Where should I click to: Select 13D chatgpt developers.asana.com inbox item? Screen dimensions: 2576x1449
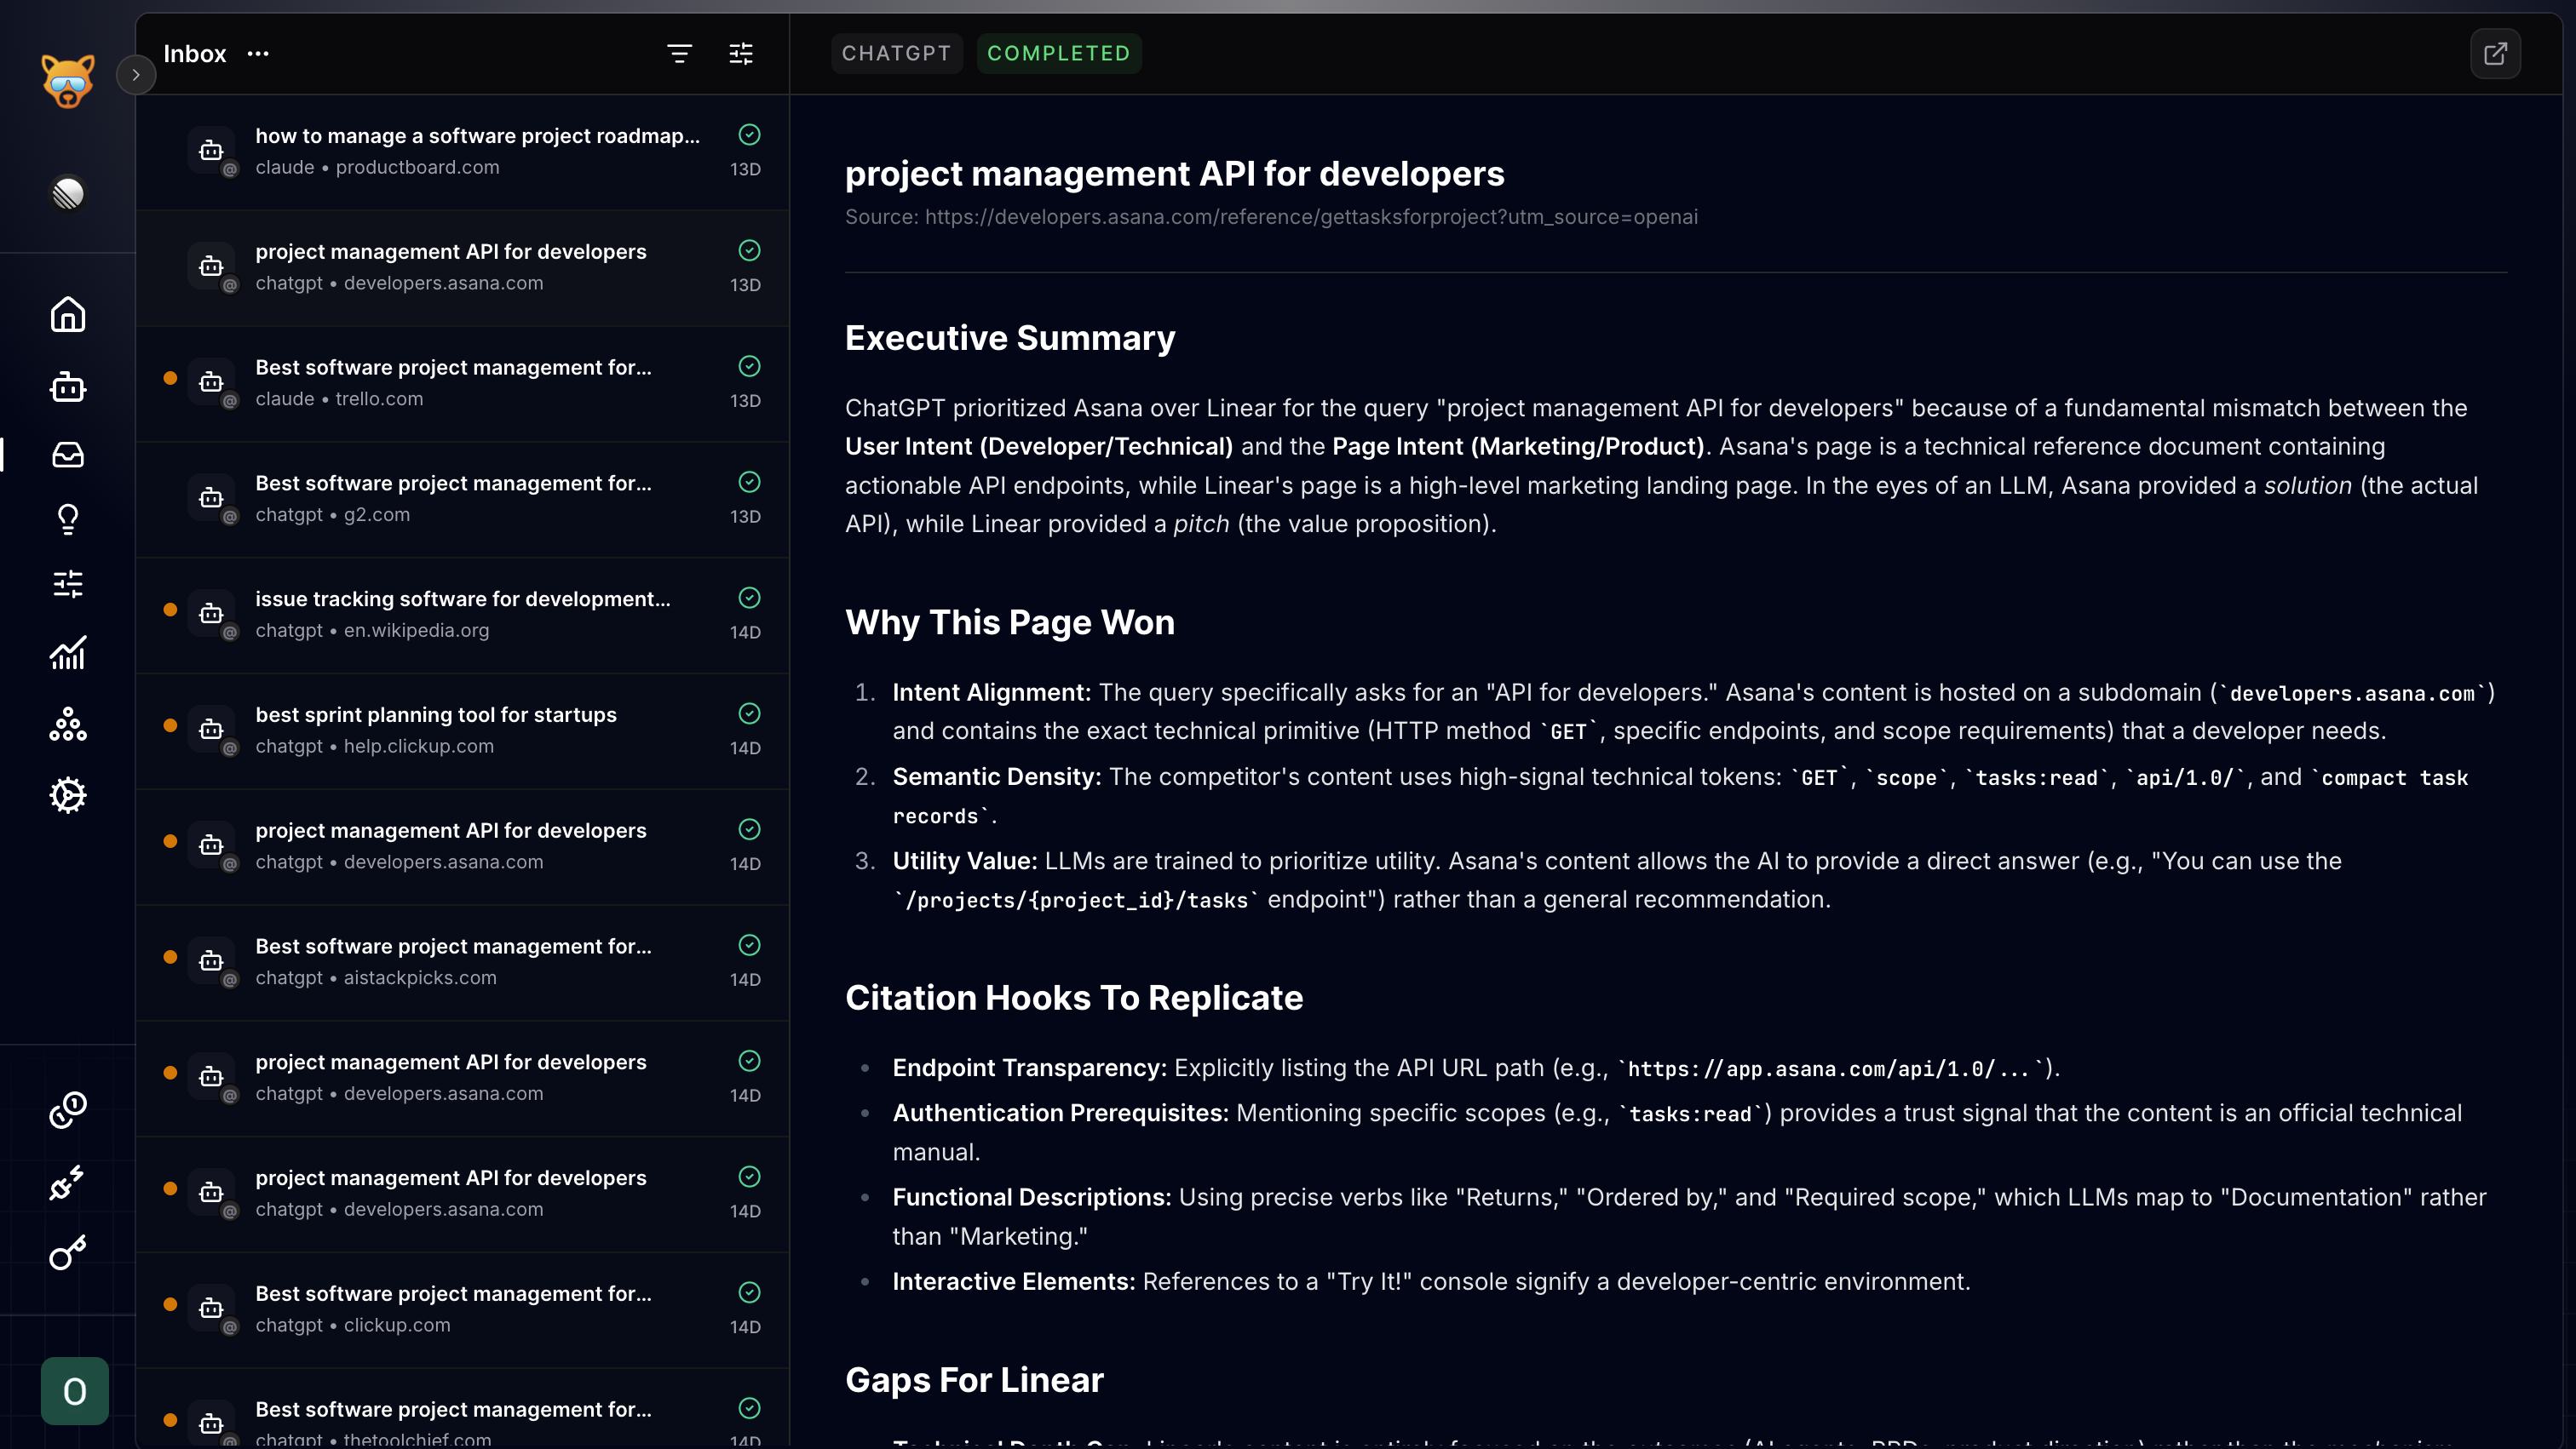point(462,268)
